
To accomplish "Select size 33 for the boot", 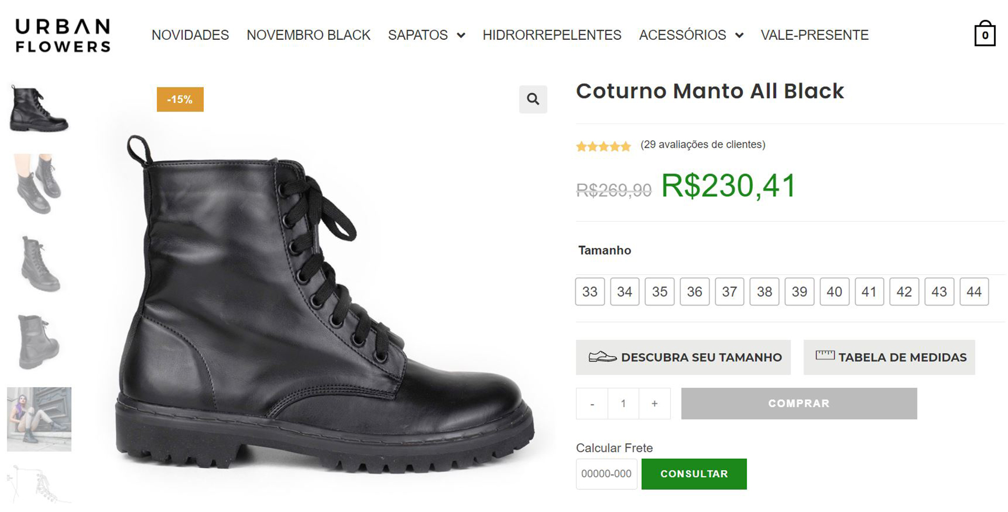I will (x=590, y=292).
